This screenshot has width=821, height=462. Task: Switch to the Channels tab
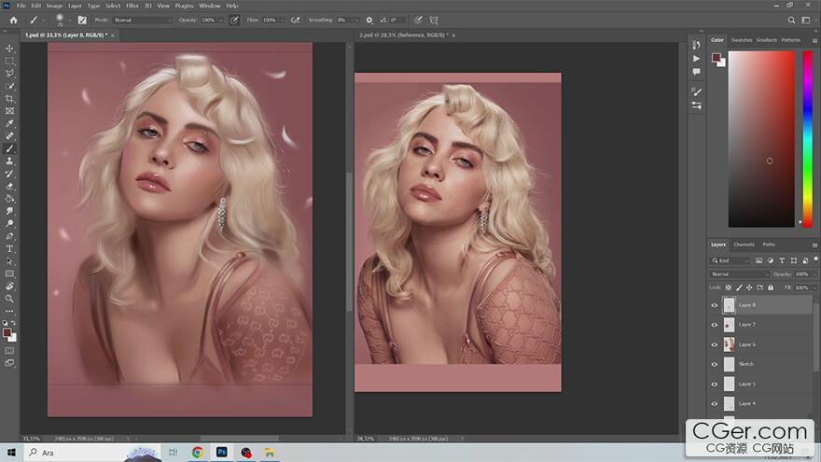click(x=744, y=245)
